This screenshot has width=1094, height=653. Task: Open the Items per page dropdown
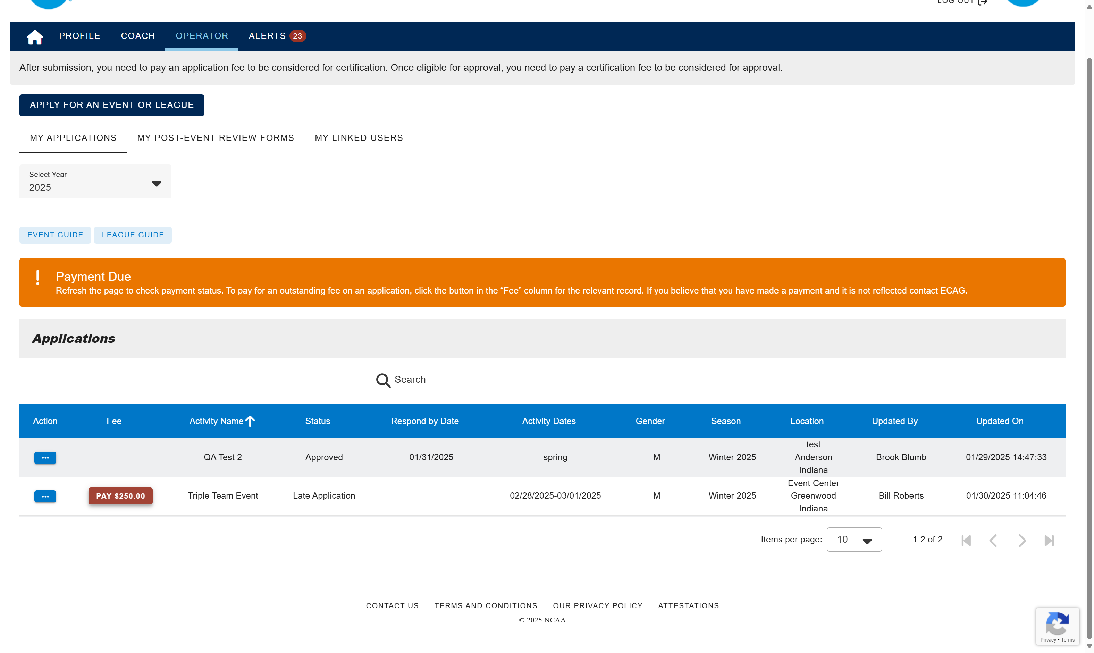[x=854, y=540]
